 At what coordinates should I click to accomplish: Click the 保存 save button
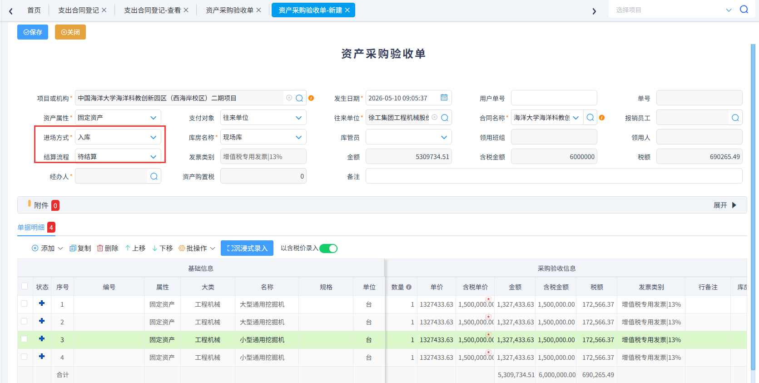pos(33,32)
